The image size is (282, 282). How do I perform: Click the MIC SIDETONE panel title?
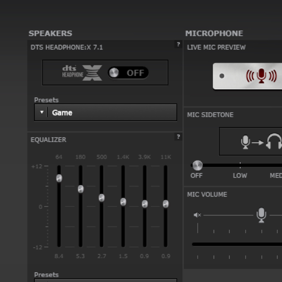[x=210, y=115]
